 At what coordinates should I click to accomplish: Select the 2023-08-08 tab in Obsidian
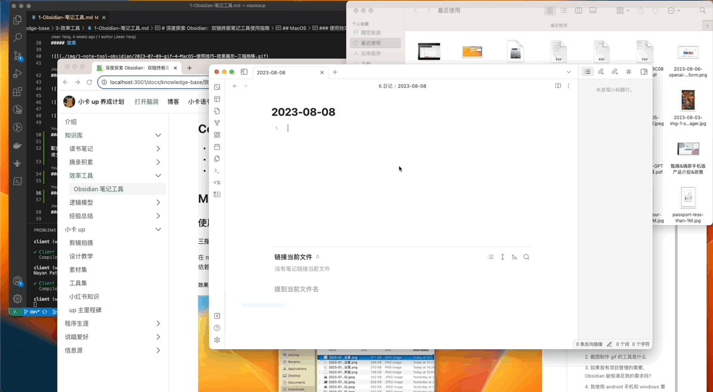pos(289,73)
